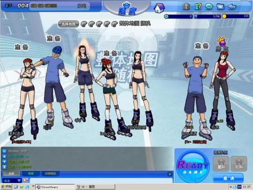Click the map select button above the helmets
The width and height of the screenshot is (253, 190).
pyautogui.click(x=68, y=24)
